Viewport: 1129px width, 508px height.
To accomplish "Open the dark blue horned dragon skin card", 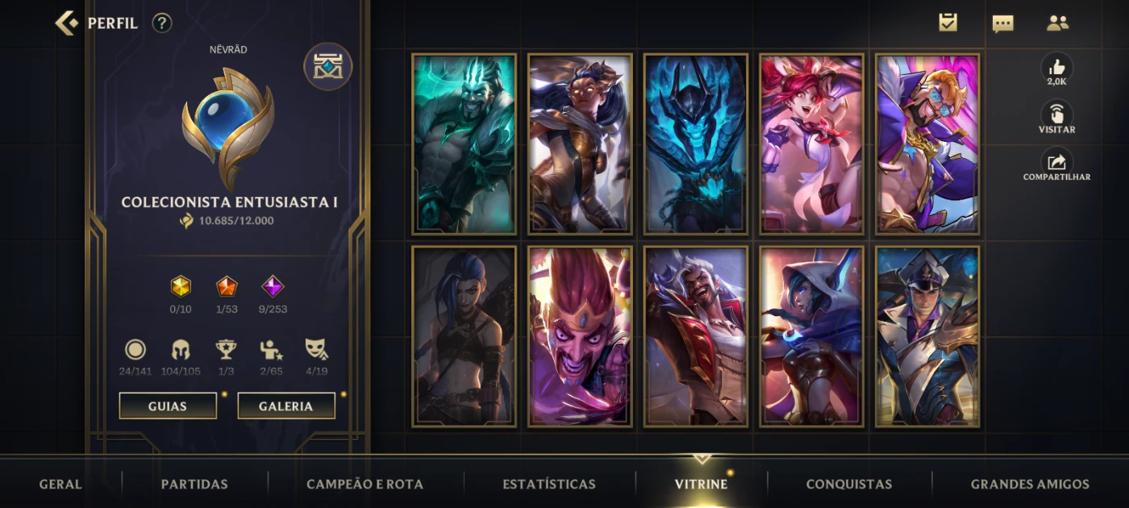I will (x=696, y=144).
